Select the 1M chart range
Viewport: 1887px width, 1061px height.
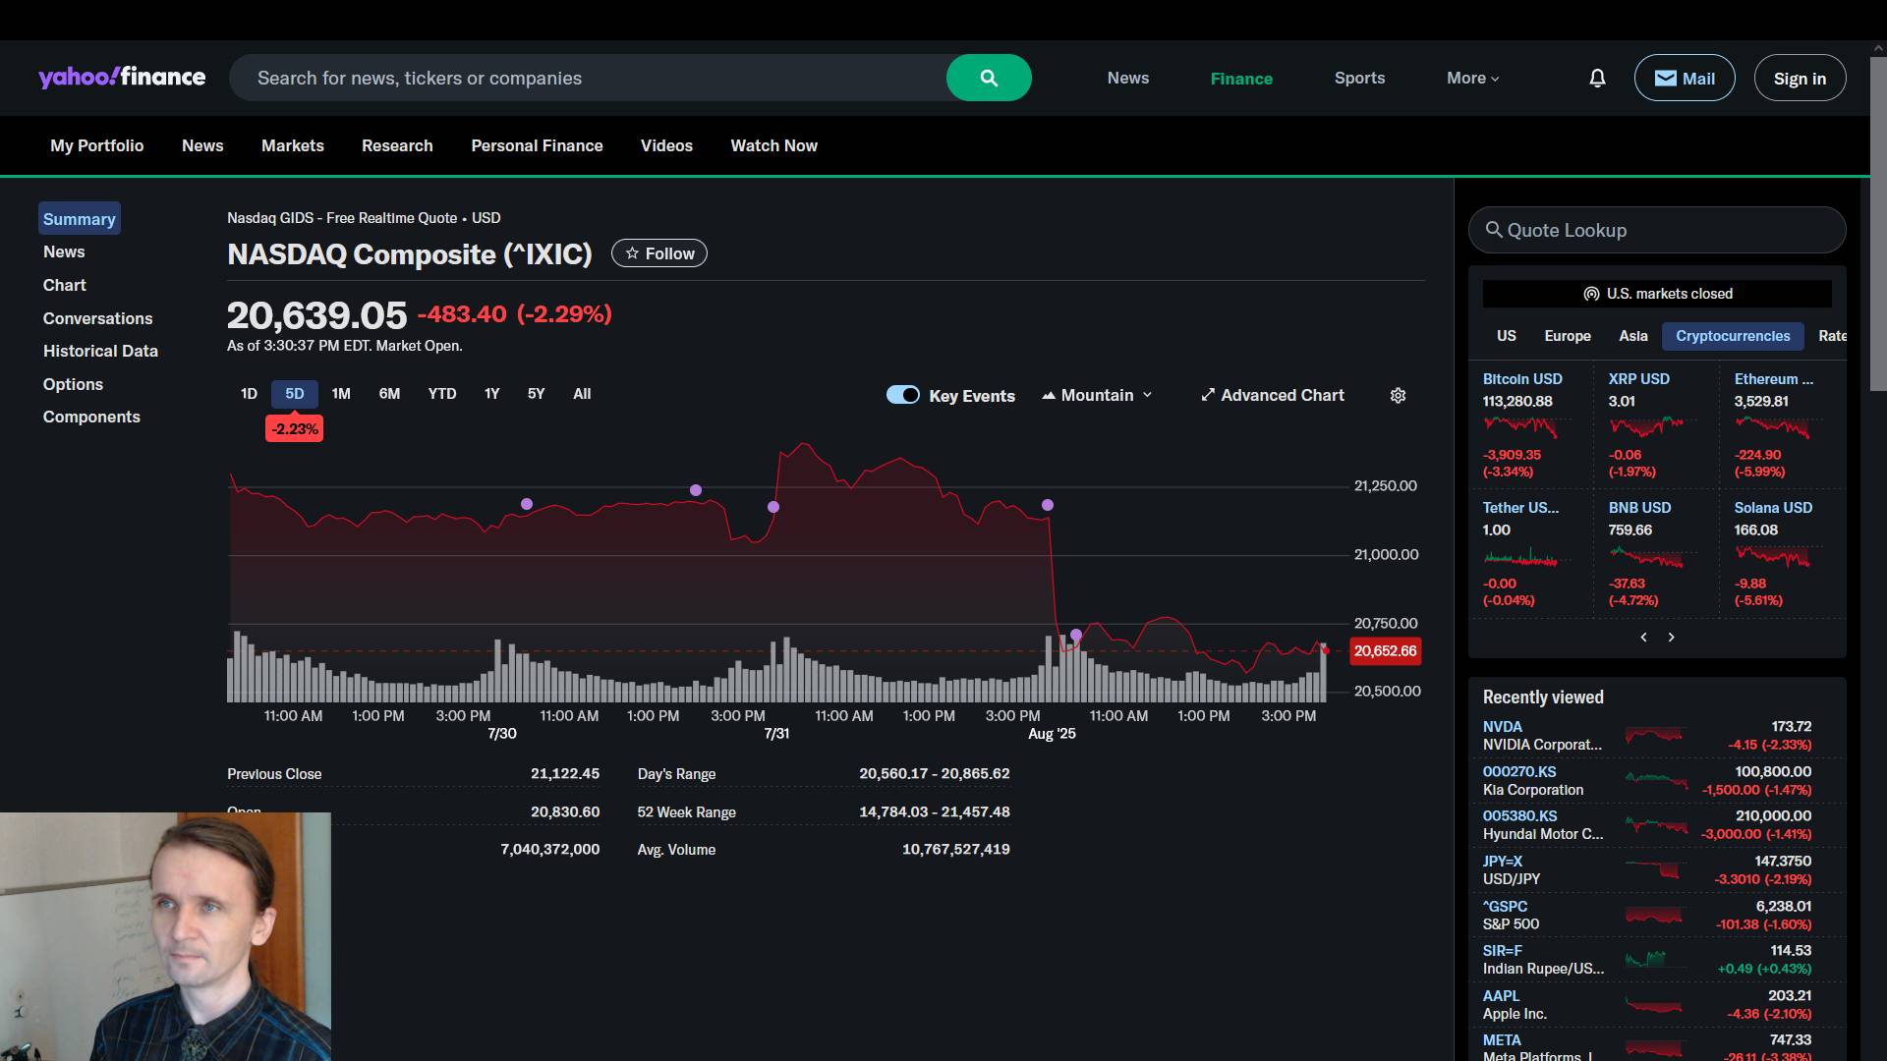[x=341, y=394]
